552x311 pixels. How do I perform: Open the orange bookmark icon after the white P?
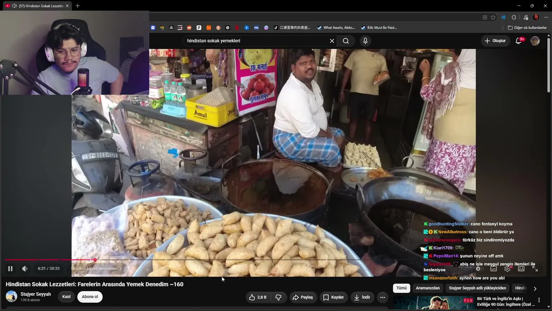tap(209, 28)
